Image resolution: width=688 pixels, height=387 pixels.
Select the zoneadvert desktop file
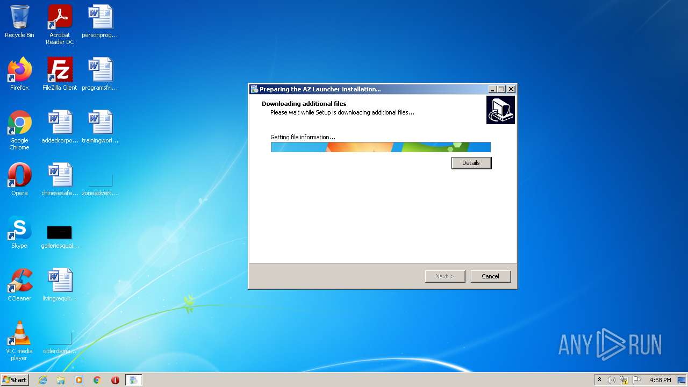(x=100, y=184)
